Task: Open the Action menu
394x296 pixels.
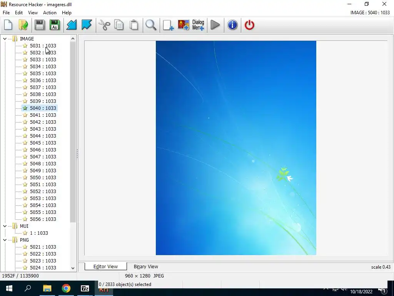Action: [50, 13]
